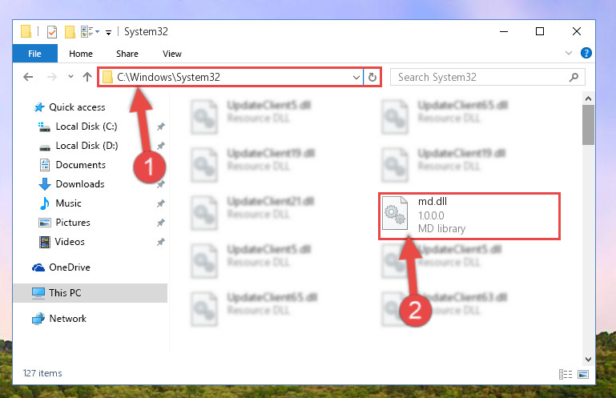The width and height of the screenshot is (616, 398).
Task: Open address bar history dropdown chevron
Action: pos(356,77)
